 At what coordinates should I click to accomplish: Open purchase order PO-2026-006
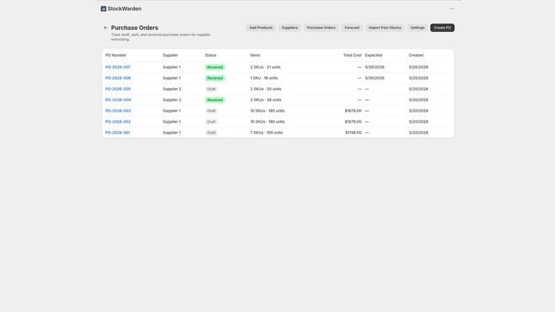click(x=118, y=78)
